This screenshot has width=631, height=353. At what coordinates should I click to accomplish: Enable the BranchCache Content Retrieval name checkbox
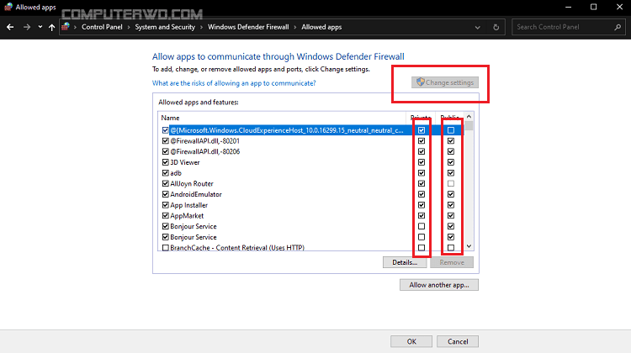click(166, 248)
